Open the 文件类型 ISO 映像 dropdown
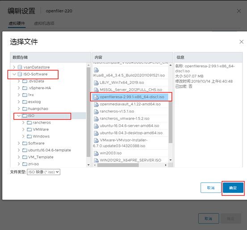Image resolution: width=247 pixels, height=230 pixels. (x=44, y=172)
